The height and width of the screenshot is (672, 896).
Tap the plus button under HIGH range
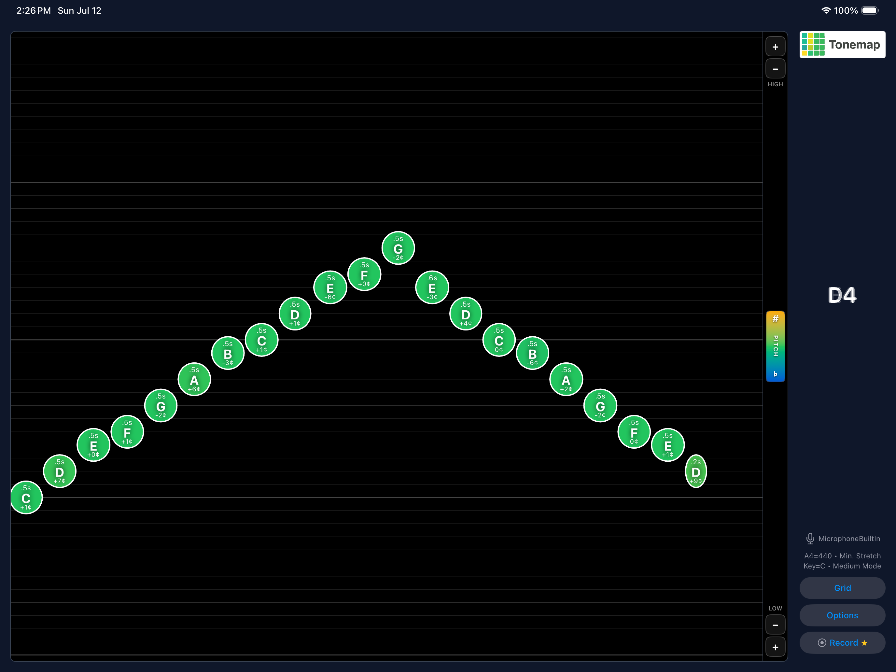coord(775,47)
